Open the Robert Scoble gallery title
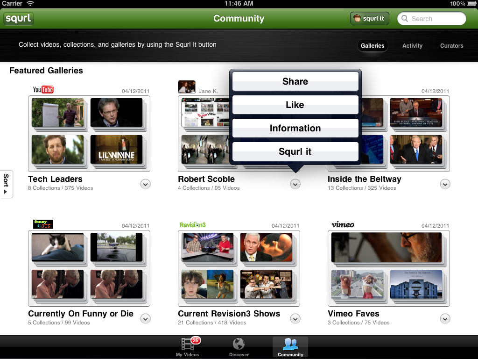Image resolution: width=478 pixels, height=359 pixels. (206, 179)
